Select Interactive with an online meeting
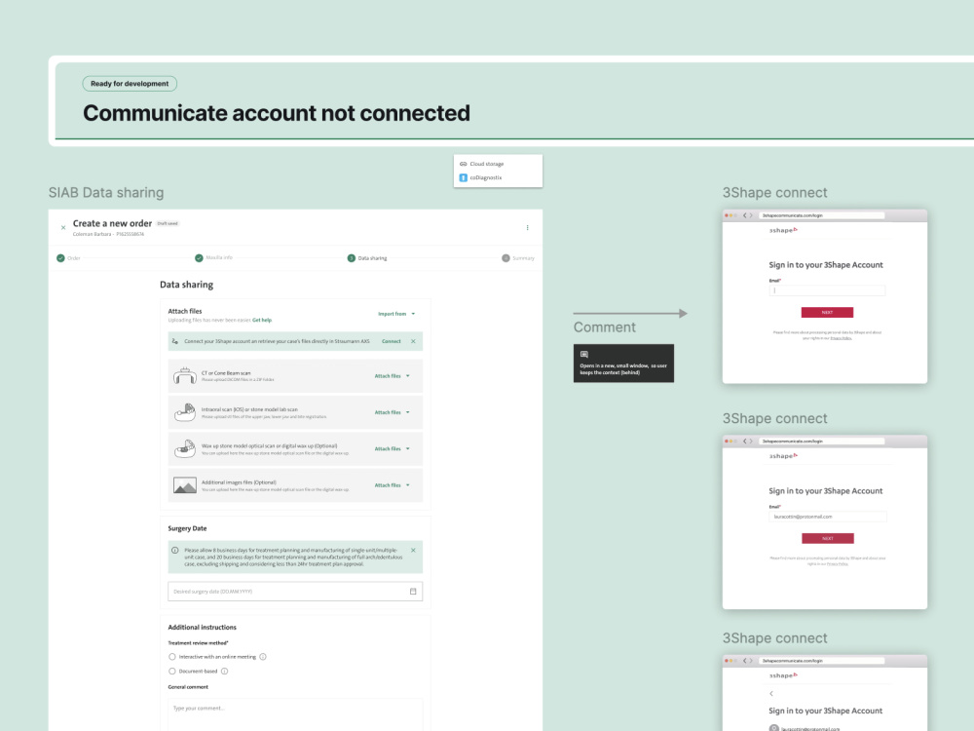Image resolution: width=974 pixels, height=731 pixels. [172, 656]
